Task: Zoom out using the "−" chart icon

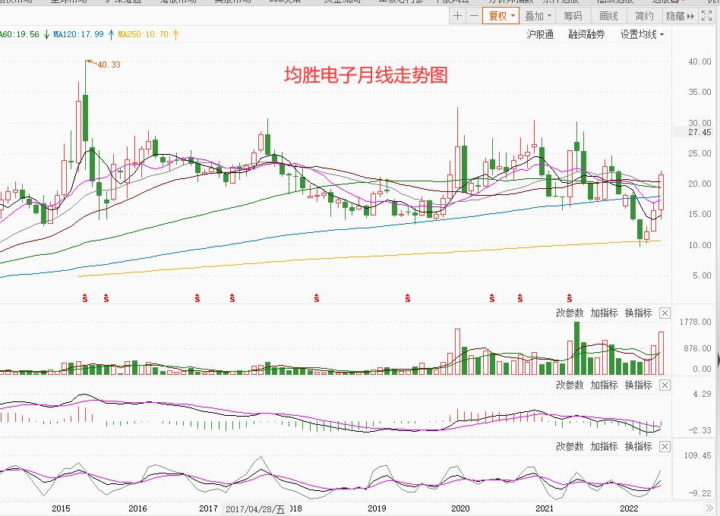Action: pyautogui.click(x=473, y=15)
